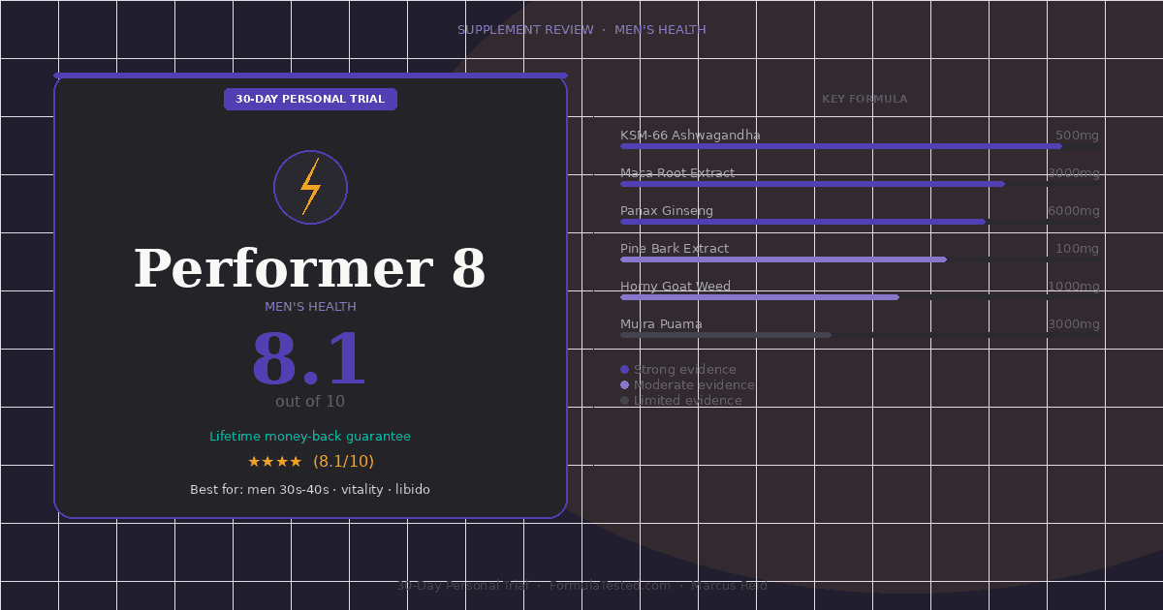Open the KEY FORMULA section heading

(x=864, y=98)
